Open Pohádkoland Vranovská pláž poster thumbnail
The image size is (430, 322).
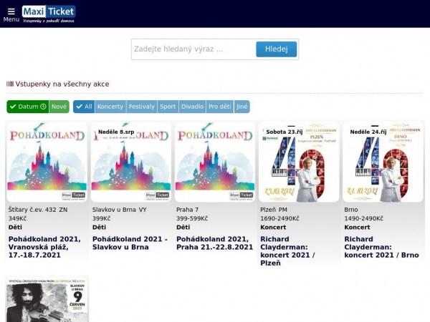(x=47, y=162)
